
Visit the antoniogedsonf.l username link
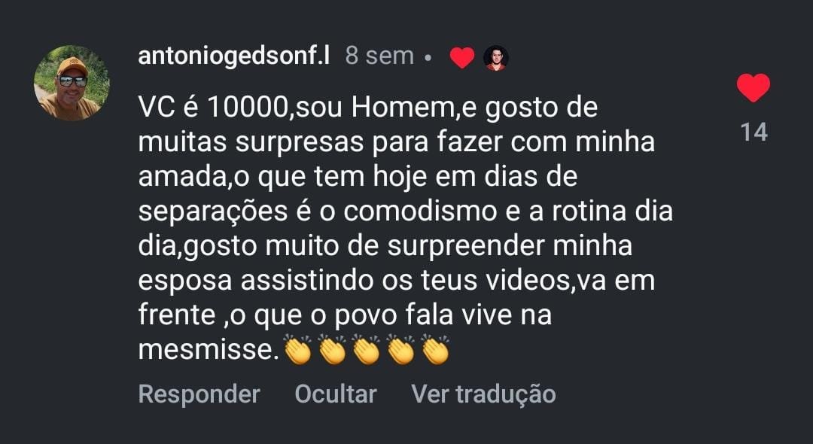click(234, 56)
